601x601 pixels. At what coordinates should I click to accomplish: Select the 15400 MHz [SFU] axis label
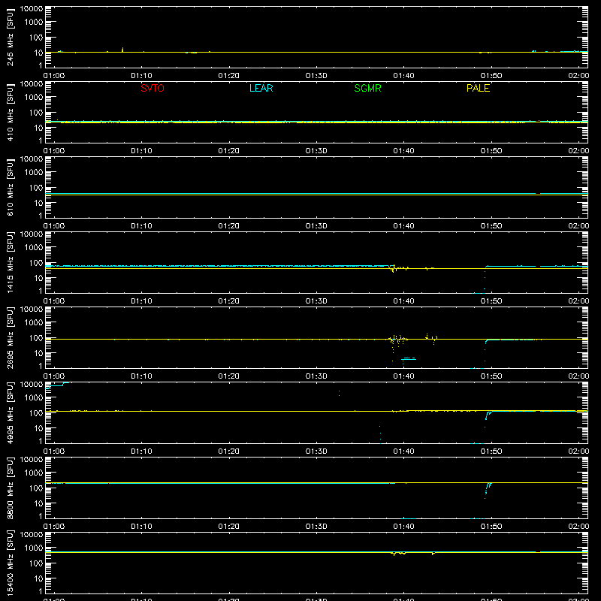(10, 563)
